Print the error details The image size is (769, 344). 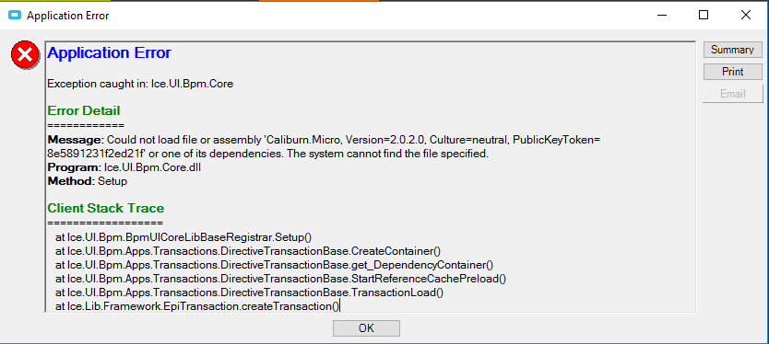(x=733, y=72)
